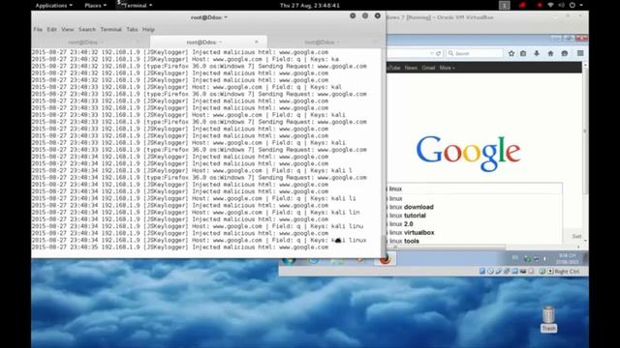Open the Firefox downloads arrow icon
Screen dimensions: 620x348
[537, 53]
